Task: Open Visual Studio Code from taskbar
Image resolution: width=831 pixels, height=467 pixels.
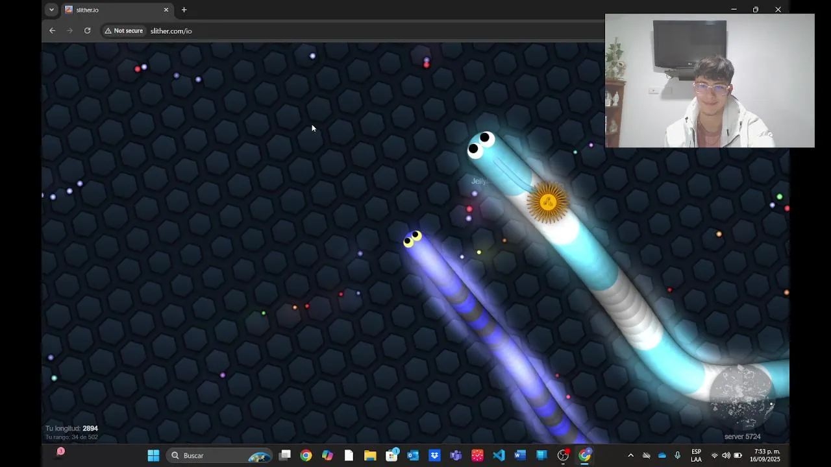Action: [499, 455]
